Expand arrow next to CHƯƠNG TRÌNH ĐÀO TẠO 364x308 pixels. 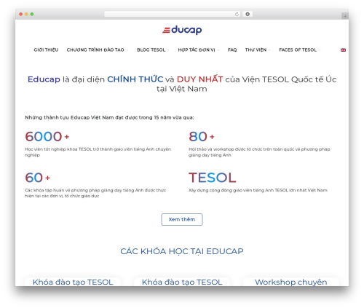click(127, 50)
